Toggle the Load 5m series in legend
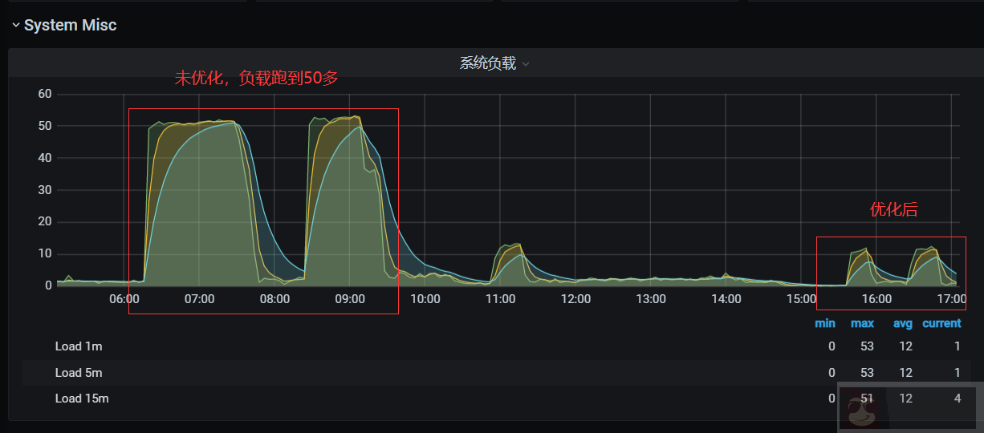This screenshot has height=433, width=984. [79, 372]
